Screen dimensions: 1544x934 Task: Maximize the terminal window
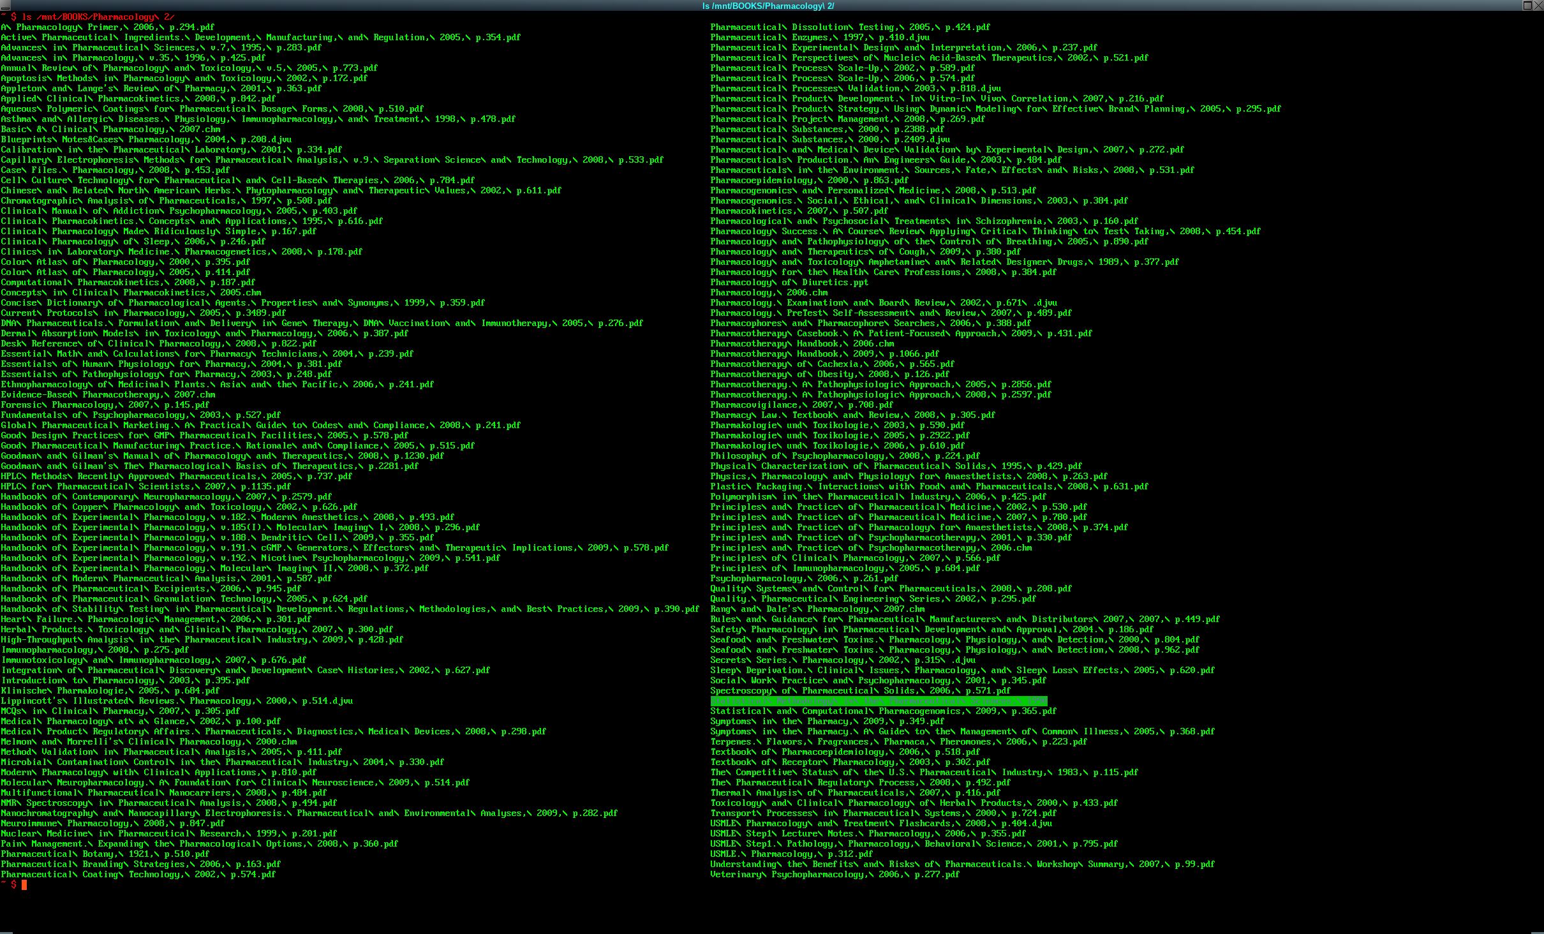(x=1527, y=6)
